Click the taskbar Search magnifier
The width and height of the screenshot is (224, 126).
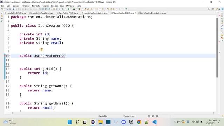(77, 122)
